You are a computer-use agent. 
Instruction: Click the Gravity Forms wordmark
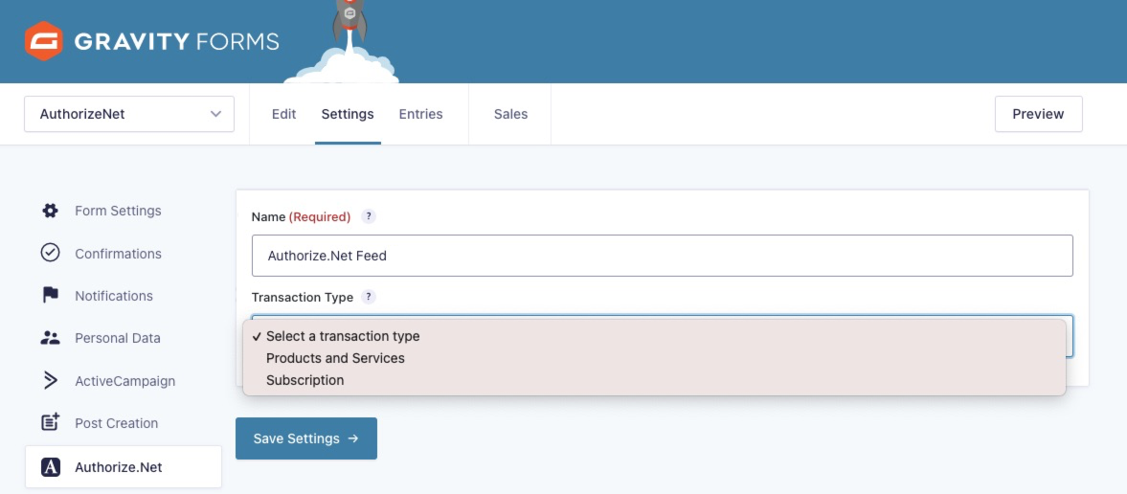pos(176,42)
